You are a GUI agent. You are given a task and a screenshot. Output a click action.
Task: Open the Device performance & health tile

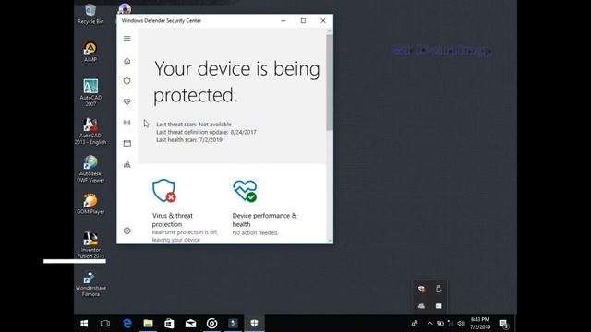[x=265, y=207]
